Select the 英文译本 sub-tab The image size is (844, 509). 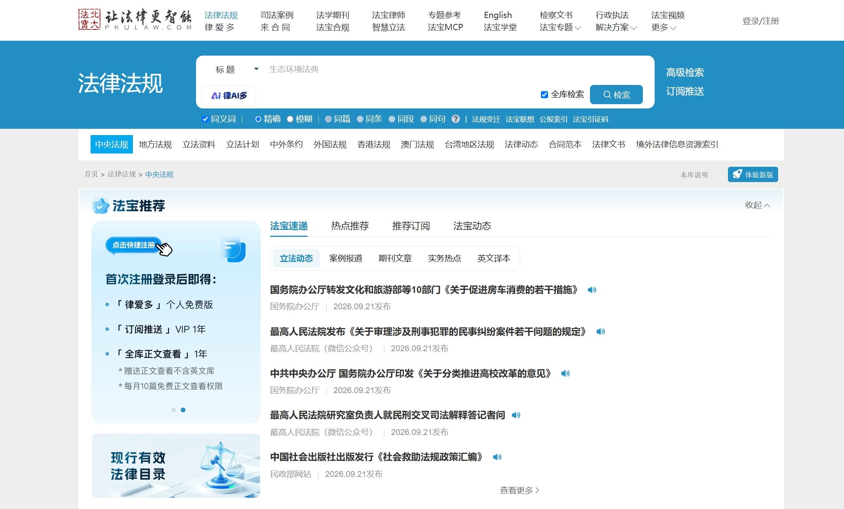[x=494, y=258]
